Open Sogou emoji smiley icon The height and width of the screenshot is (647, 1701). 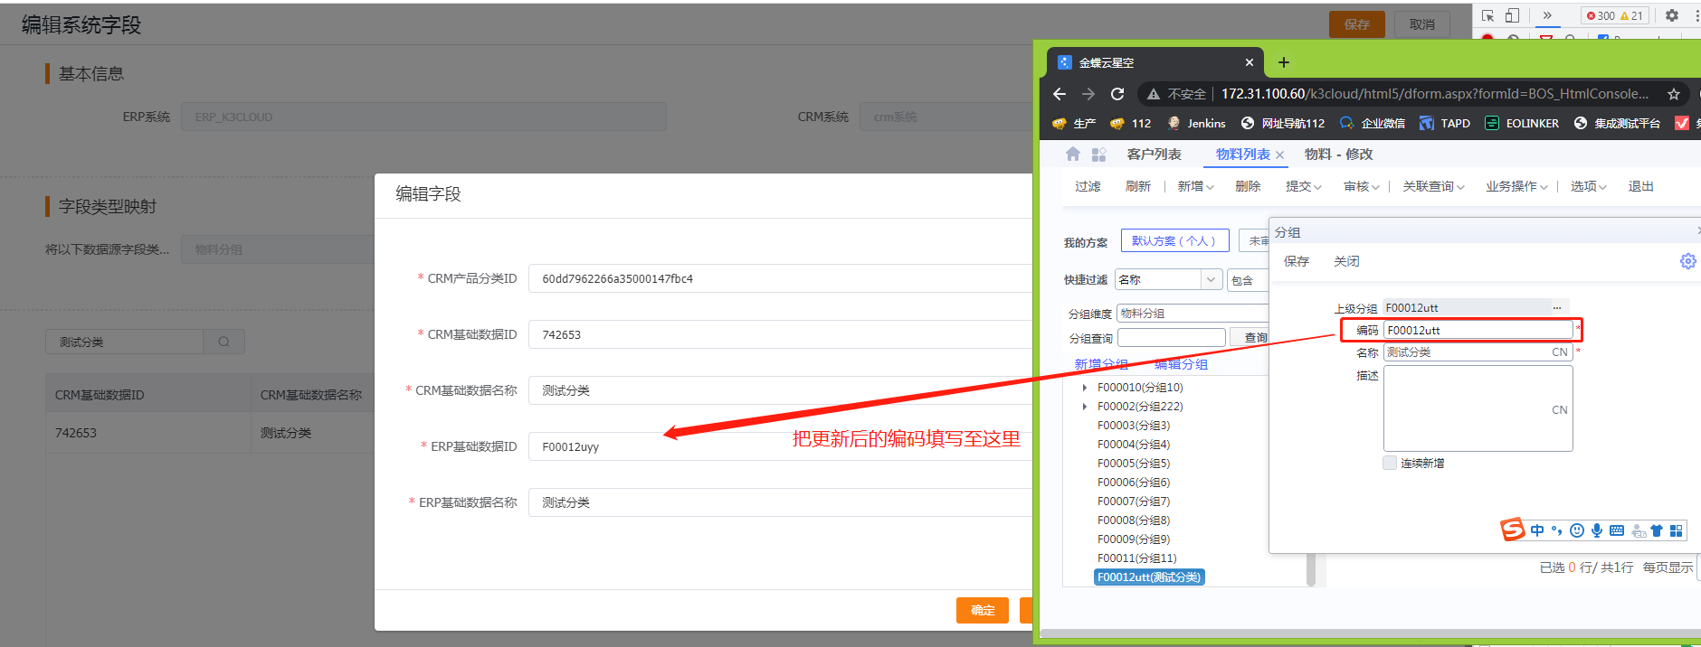coord(1577,530)
